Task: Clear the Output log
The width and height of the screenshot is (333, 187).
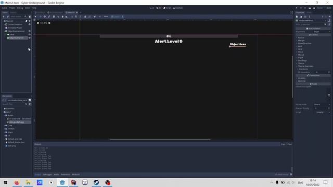Action: point(290,144)
